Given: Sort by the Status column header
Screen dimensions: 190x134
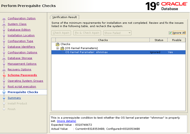Looking at the screenshot, I should (159, 40).
